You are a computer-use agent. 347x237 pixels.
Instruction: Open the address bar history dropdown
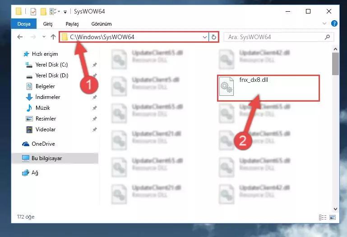205,37
